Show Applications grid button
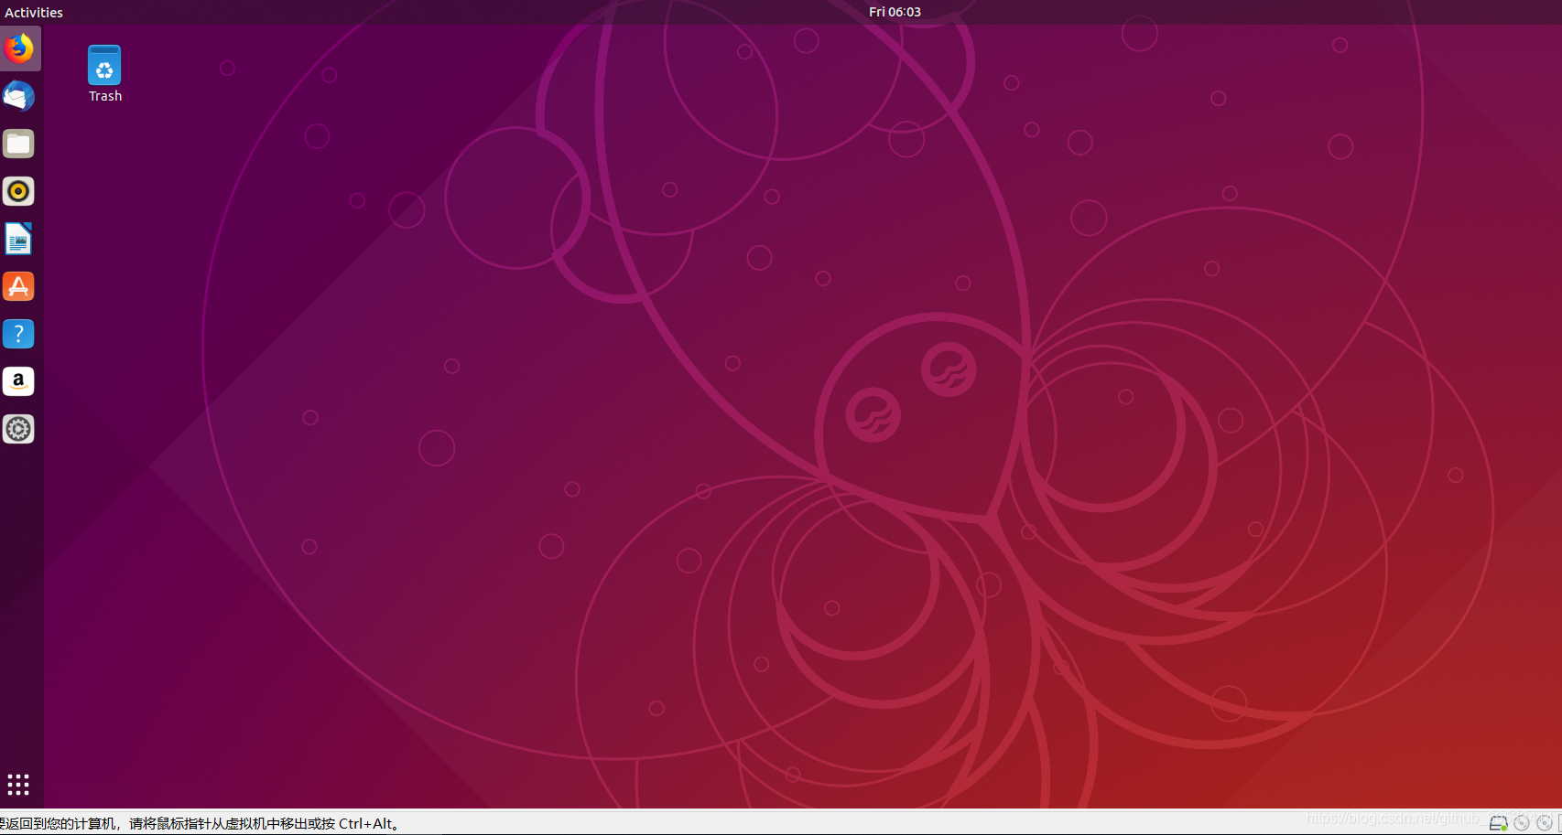This screenshot has width=1562, height=835. [18, 785]
